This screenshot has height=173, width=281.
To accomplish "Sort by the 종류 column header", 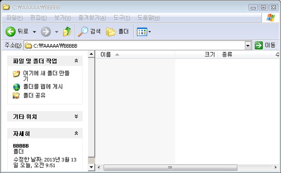I will (x=244, y=54).
